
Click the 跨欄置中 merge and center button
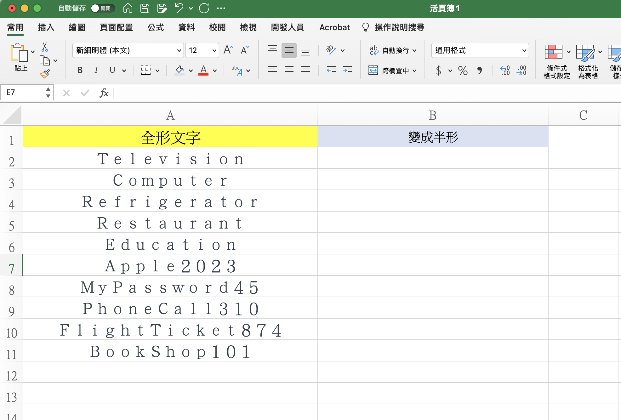pyautogui.click(x=392, y=71)
